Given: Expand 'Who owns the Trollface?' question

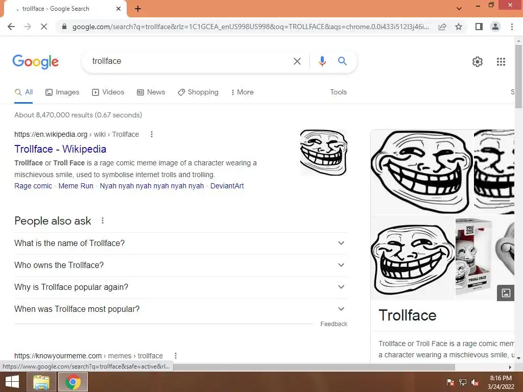Looking at the screenshot, I should (x=181, y=265).
